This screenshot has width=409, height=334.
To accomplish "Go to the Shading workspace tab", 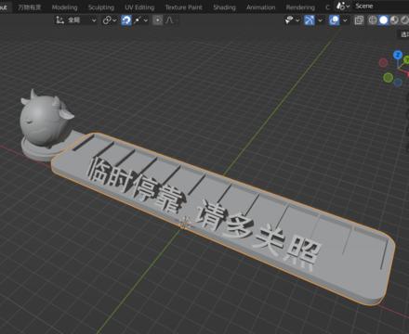I will [224, 7].
